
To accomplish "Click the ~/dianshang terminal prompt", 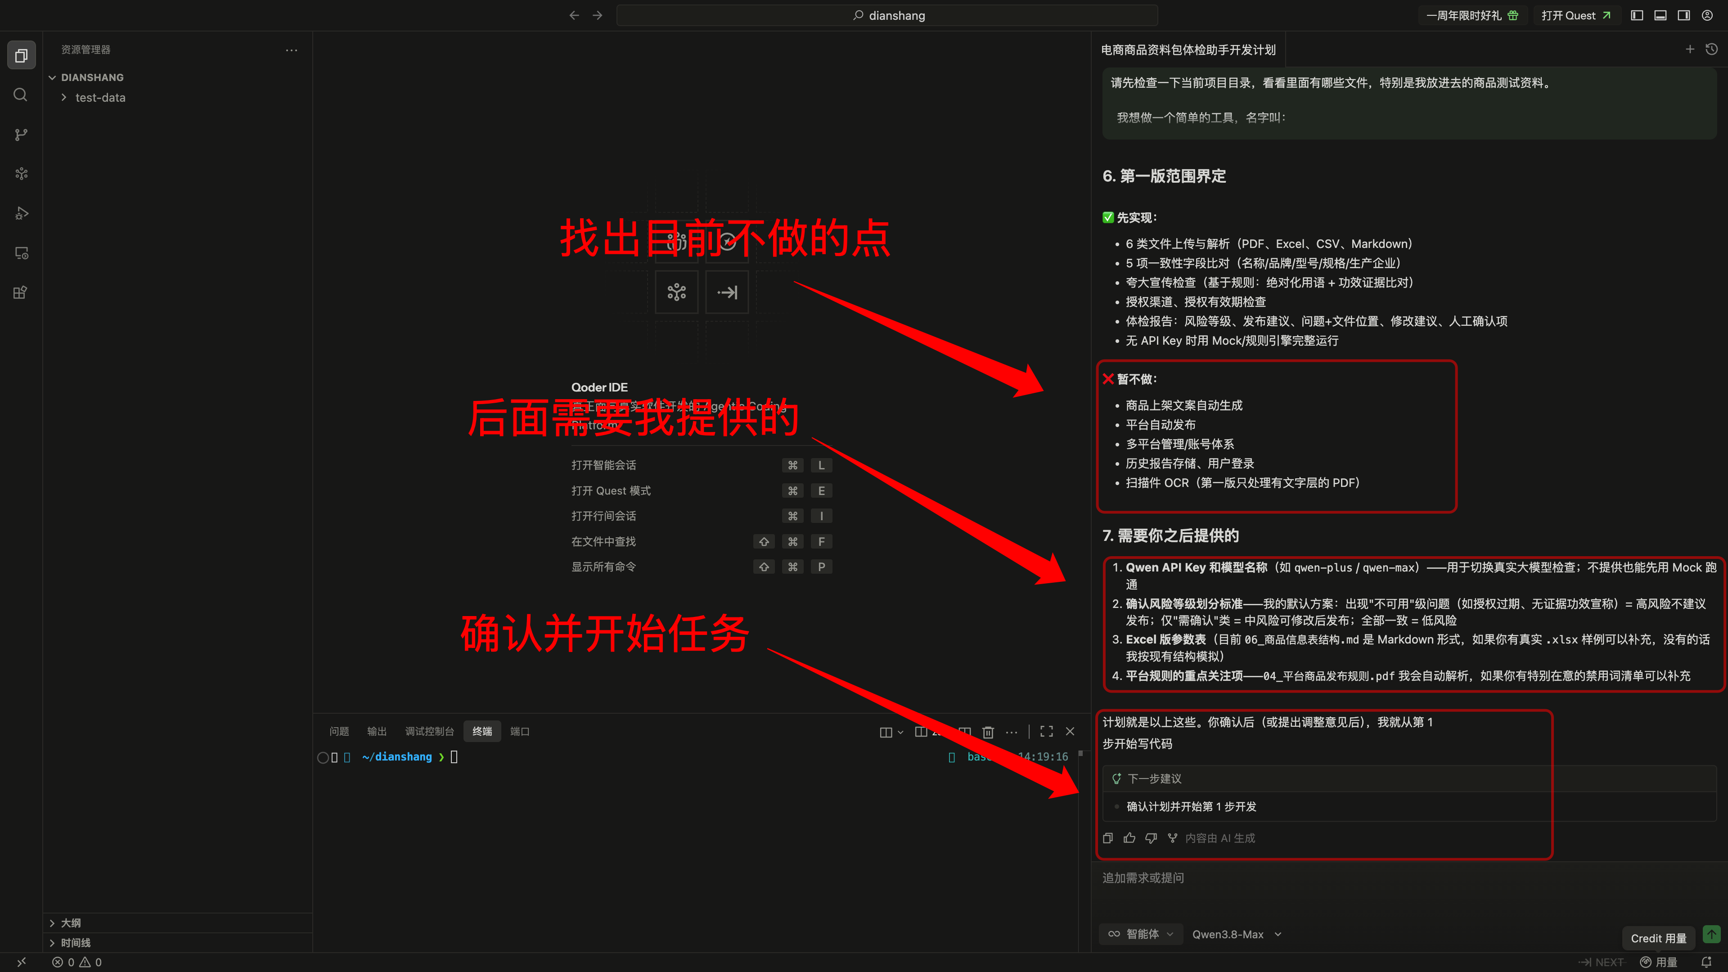I will [x=397, y=756].
